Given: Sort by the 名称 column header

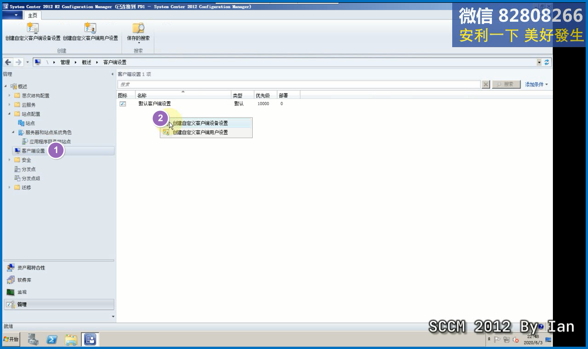Looking at the screenshot, I should tap(183, 95).
